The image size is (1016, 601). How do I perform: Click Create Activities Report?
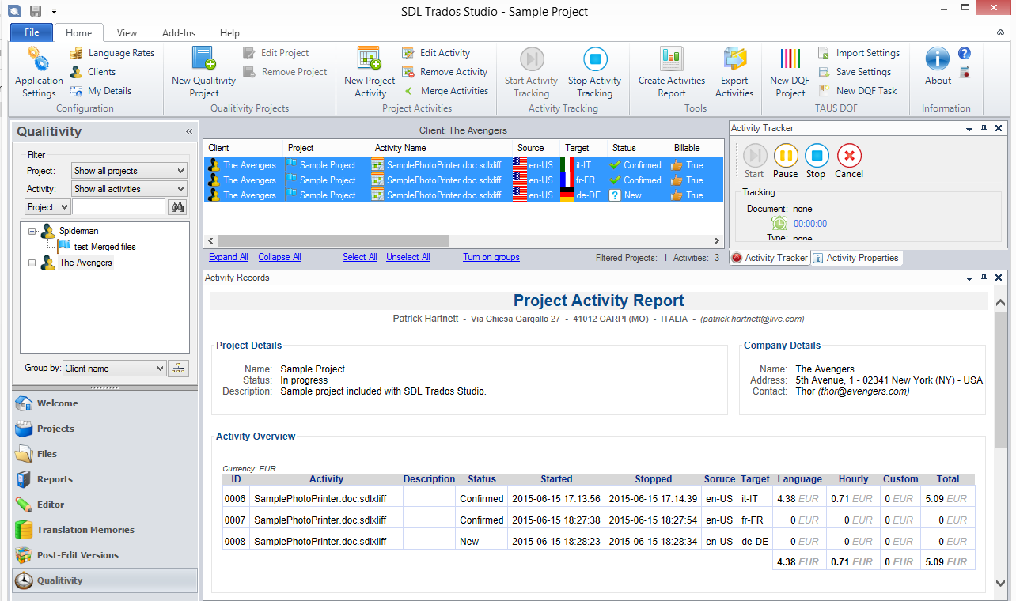pyautogui.click(x=672, y=72)
